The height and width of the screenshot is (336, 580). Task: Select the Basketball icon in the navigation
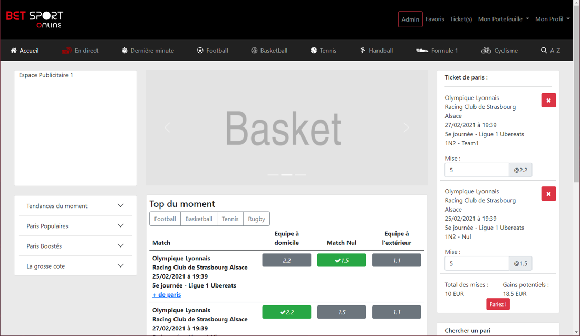click(255, 50)
